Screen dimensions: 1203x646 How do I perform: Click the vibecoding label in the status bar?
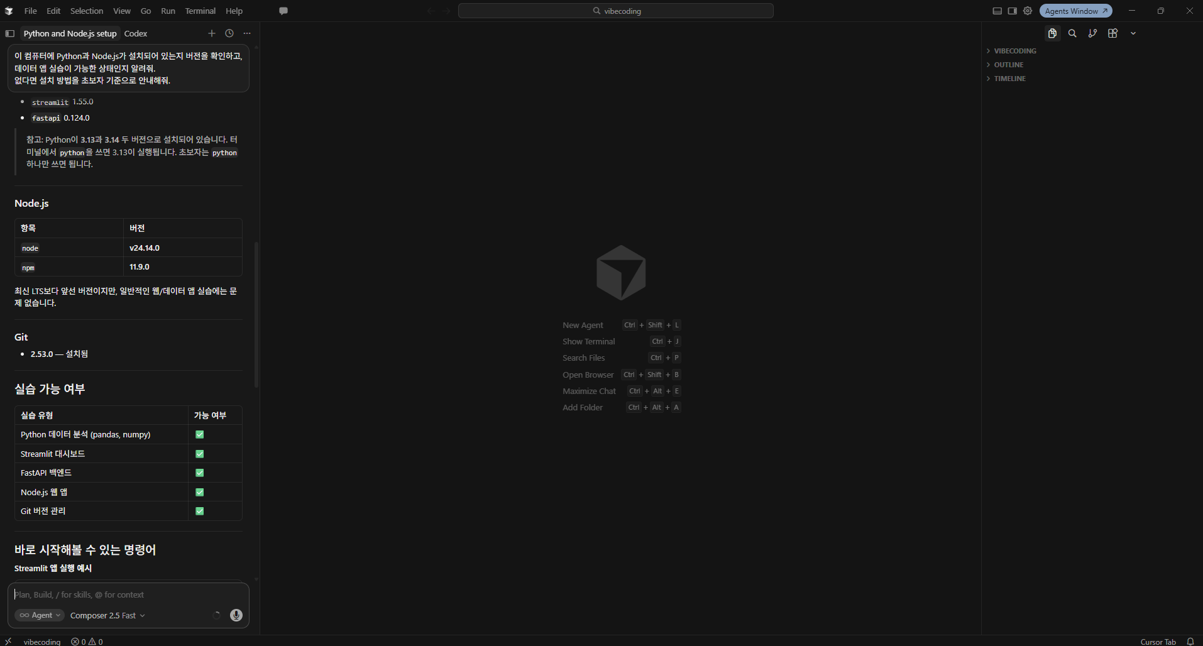click(42, 642)
